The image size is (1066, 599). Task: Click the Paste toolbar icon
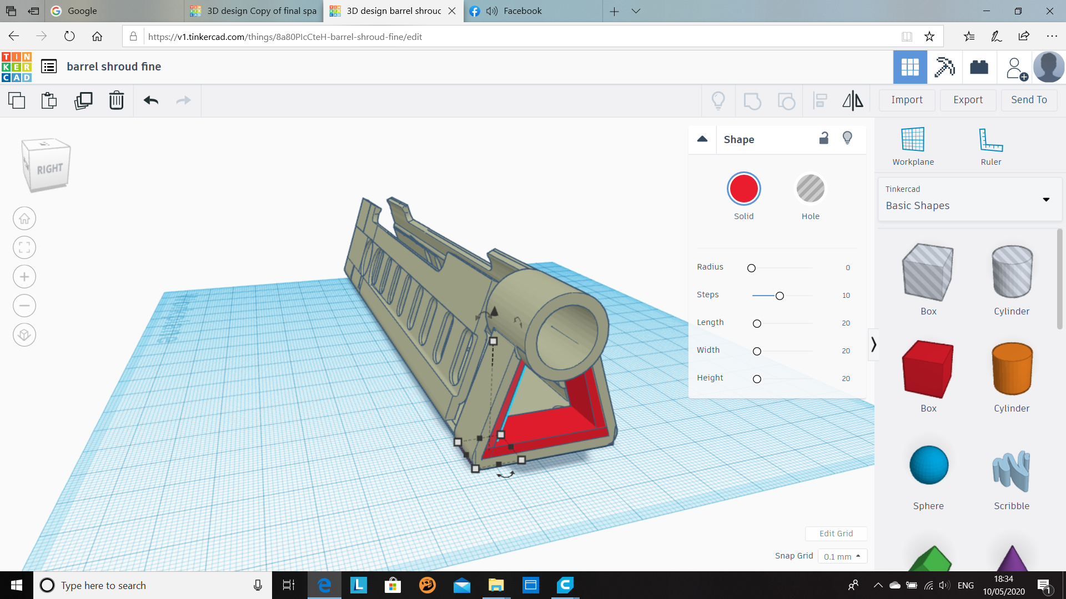tap(49, 100)
